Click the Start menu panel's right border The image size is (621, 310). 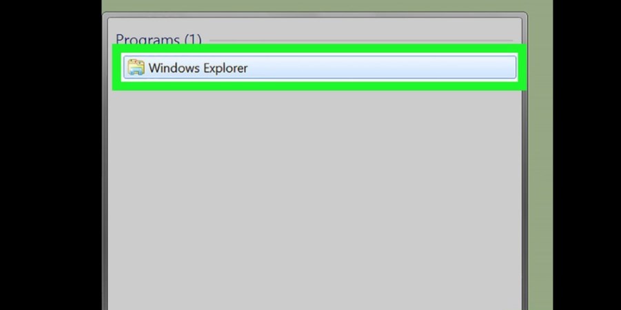[525, 198]
